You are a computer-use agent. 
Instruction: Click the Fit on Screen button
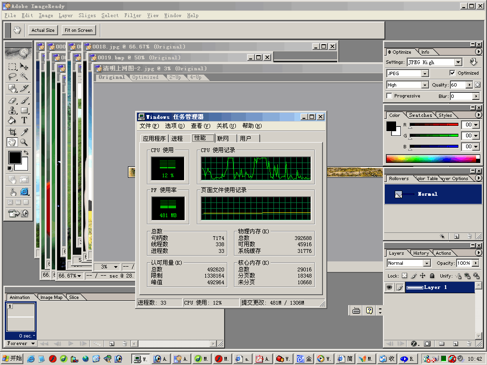[x=78, y=30]
